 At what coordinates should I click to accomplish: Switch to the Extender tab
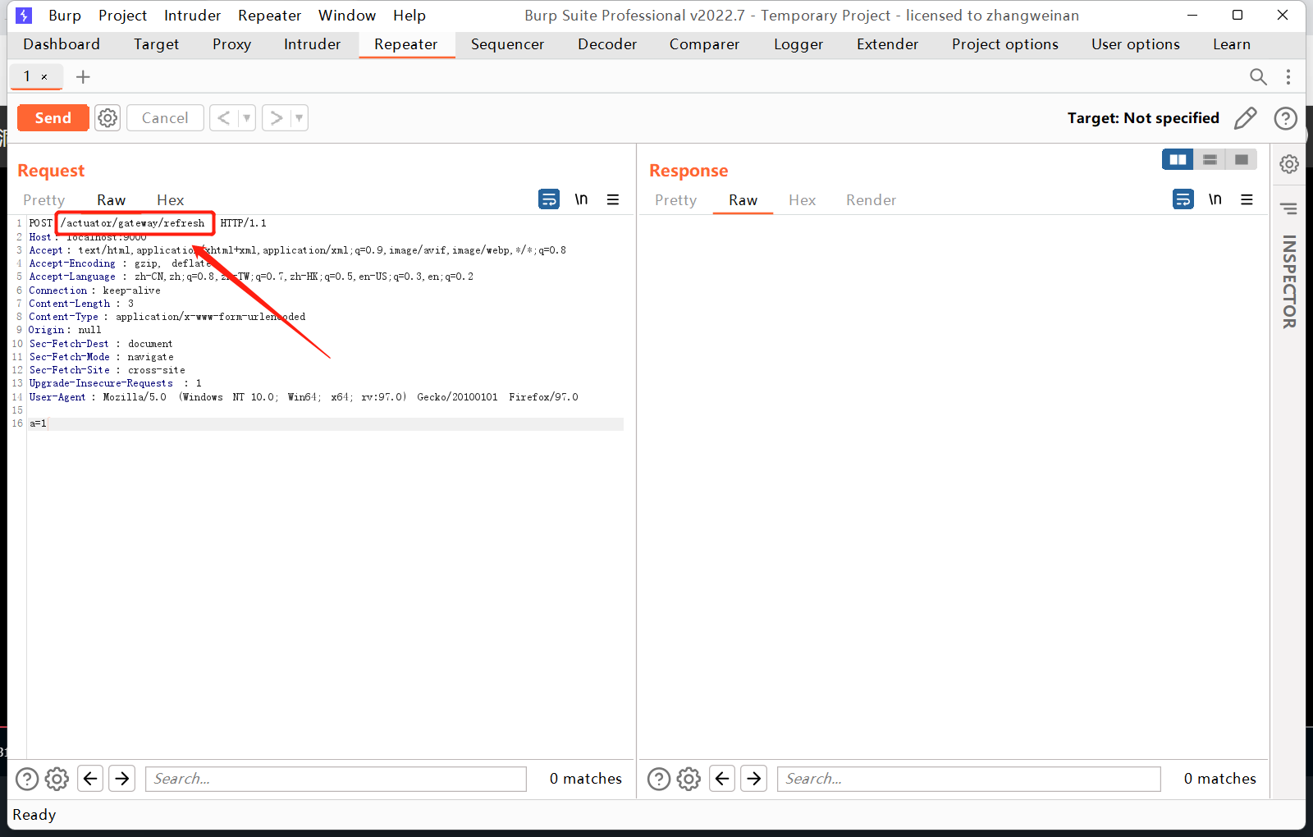(887, 44)
